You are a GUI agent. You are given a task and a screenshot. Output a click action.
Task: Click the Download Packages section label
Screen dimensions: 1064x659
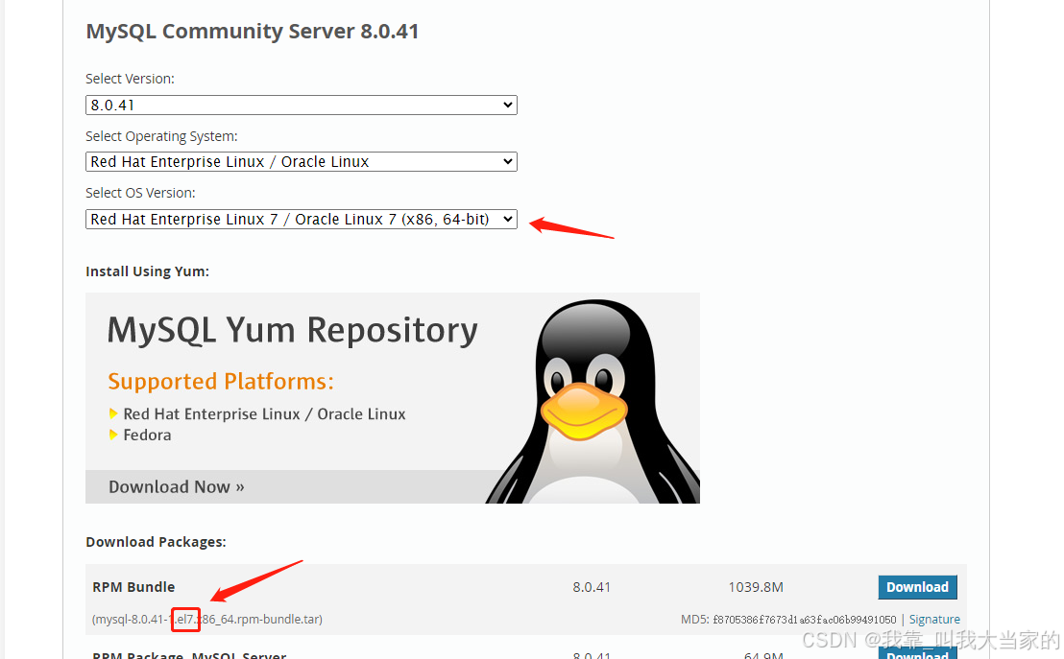point(156,542)
